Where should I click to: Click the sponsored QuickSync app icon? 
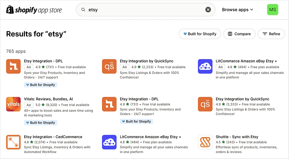pyautogui.click(x=109, y=66)
